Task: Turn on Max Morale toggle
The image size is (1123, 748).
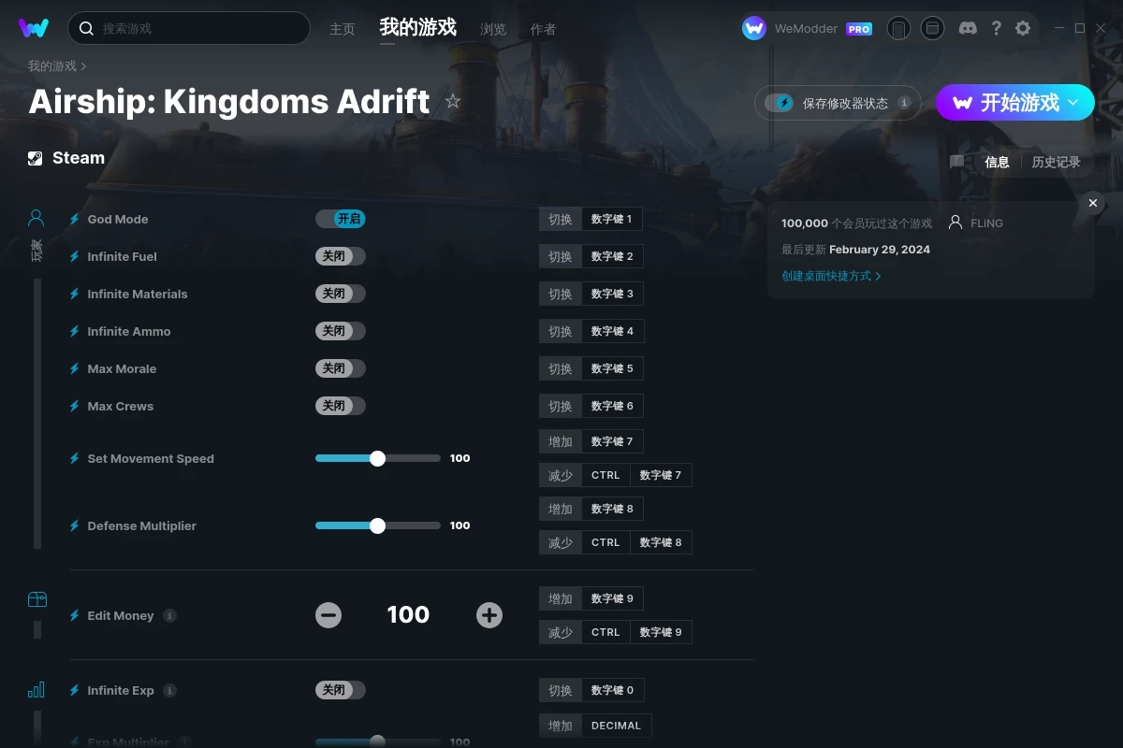Action: click(341, 368)
